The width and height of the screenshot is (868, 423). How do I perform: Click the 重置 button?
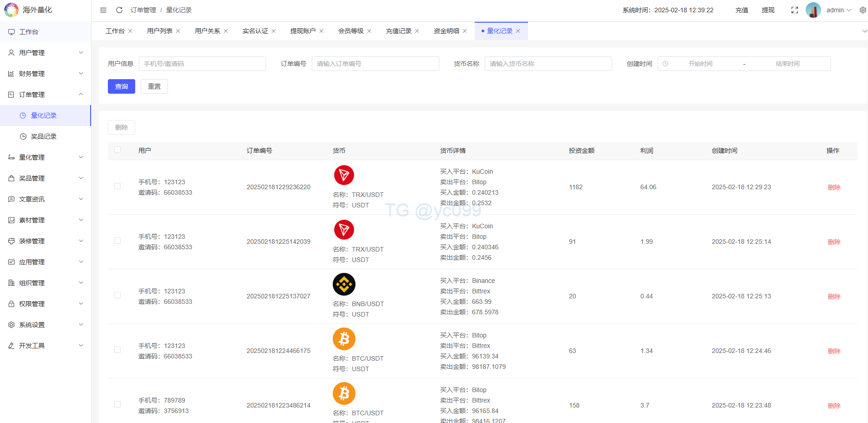(x=154, y=86)
